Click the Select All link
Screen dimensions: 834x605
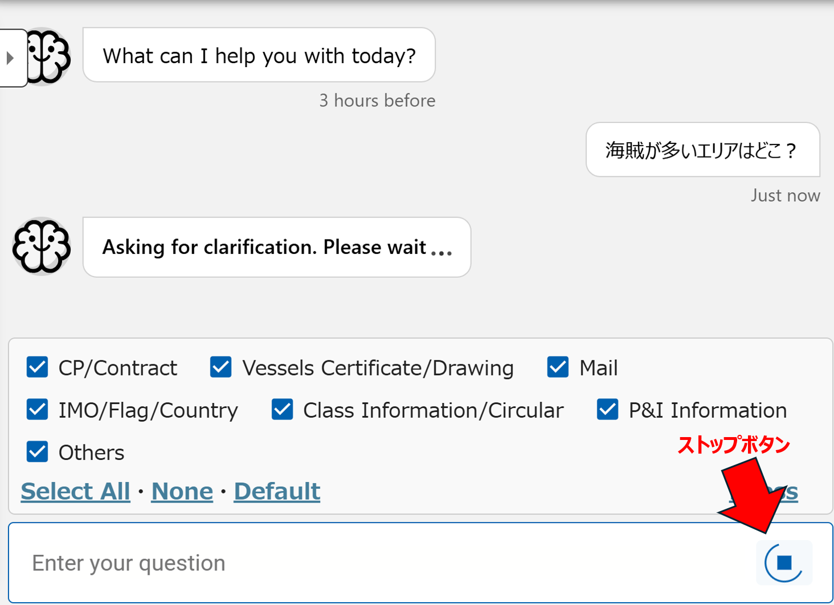[x=75, y=491]
